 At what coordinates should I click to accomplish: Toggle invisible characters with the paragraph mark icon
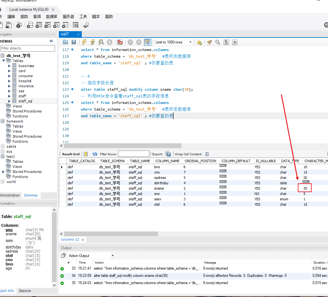tap(226, 42)
